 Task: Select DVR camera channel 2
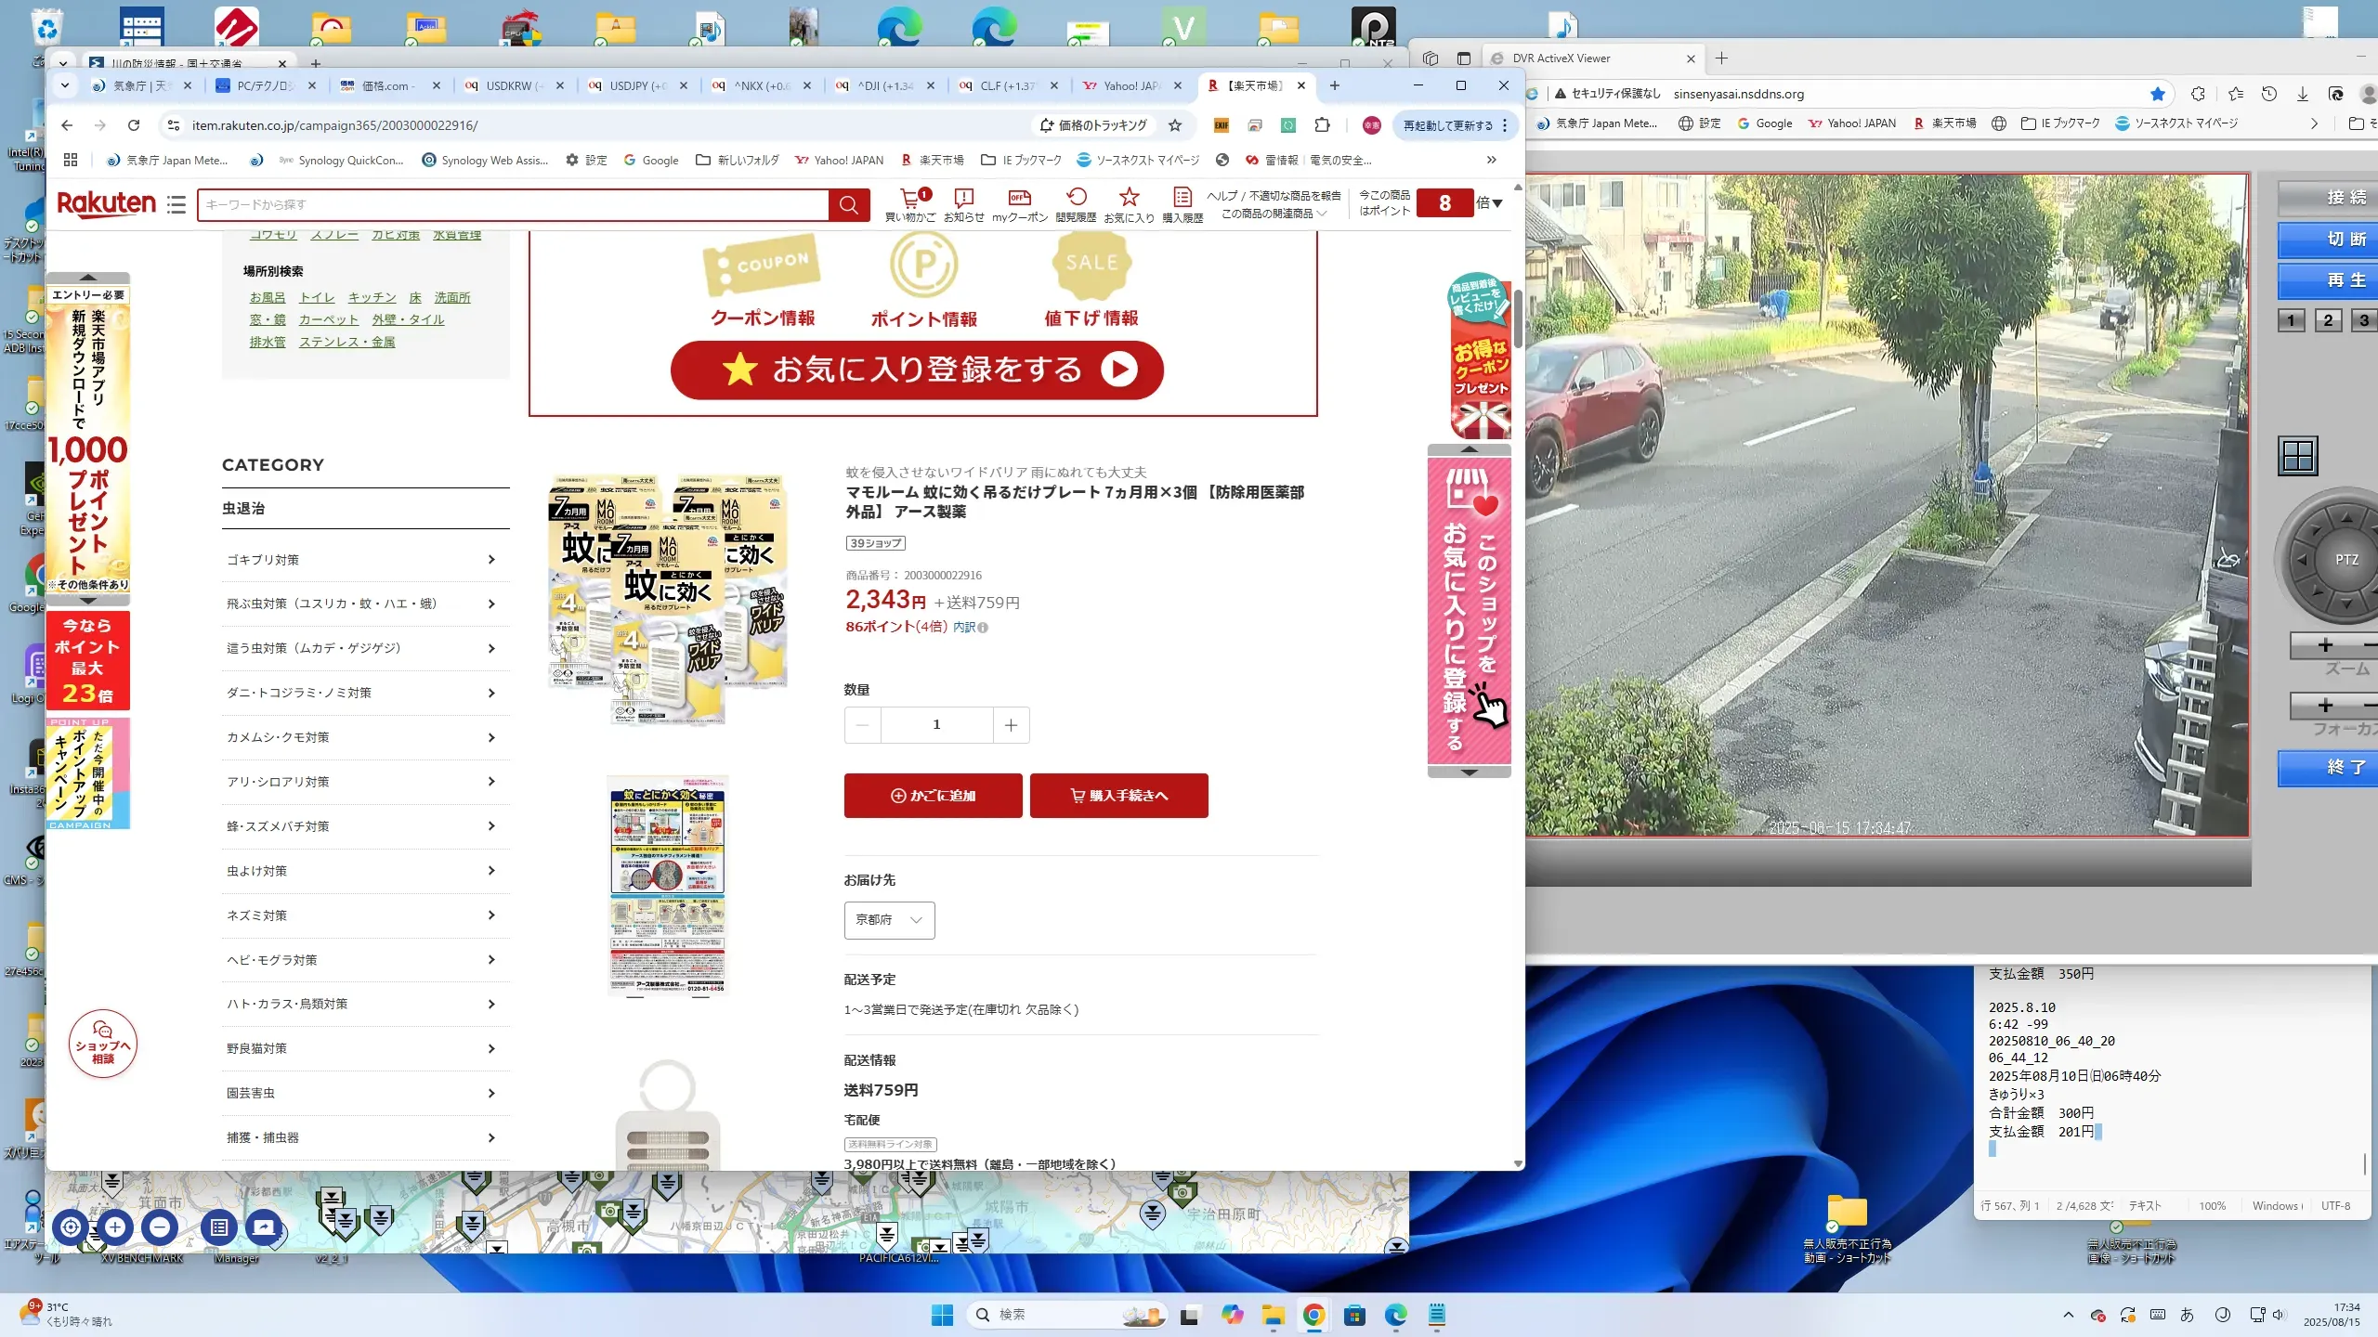[x=2328, y=320]
